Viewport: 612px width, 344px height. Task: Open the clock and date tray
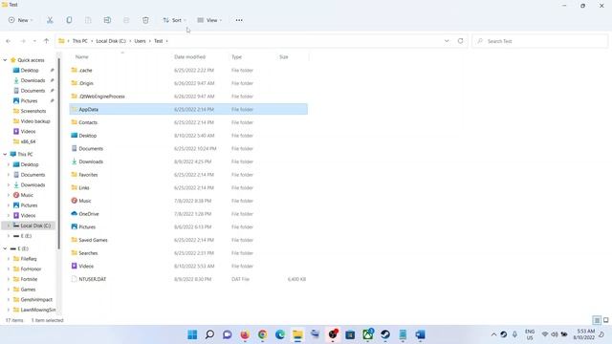pyautogui.click(x=584, y=334)
